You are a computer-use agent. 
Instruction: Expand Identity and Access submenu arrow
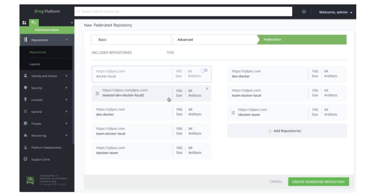(66, 76)
